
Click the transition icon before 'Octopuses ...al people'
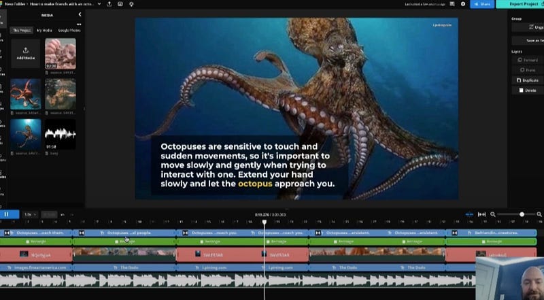coord(82,233)
